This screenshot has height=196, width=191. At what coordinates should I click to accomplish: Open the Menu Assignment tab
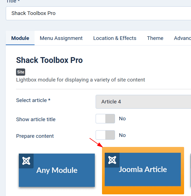pos(61,38)
